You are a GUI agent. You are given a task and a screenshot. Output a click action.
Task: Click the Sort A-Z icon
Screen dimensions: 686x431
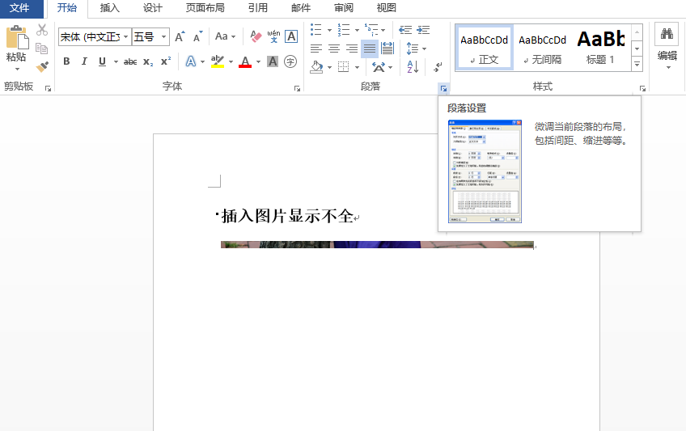tap(413, 67)
